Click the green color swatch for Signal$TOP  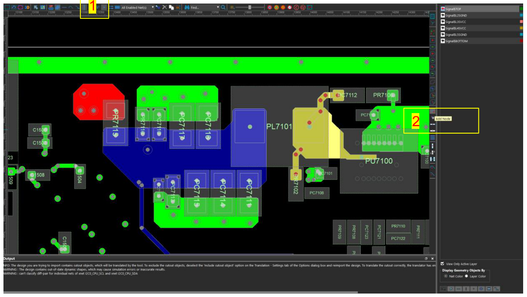coord(522,9)
